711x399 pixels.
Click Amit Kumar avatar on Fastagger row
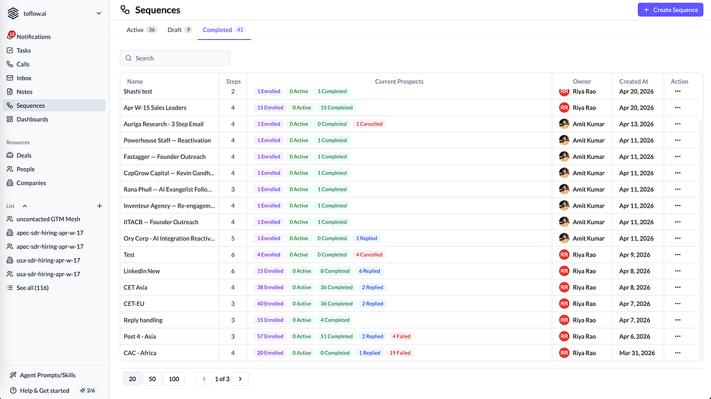coord(564,157)
